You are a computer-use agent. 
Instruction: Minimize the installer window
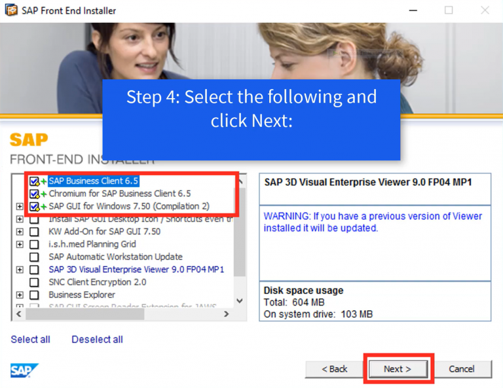coord(413,10)
